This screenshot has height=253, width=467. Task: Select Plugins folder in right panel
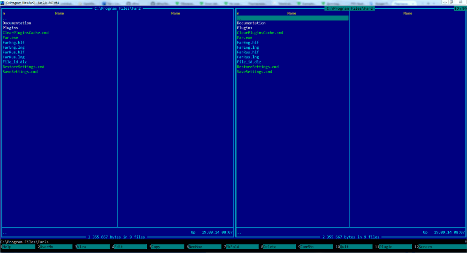coord(244,28)
